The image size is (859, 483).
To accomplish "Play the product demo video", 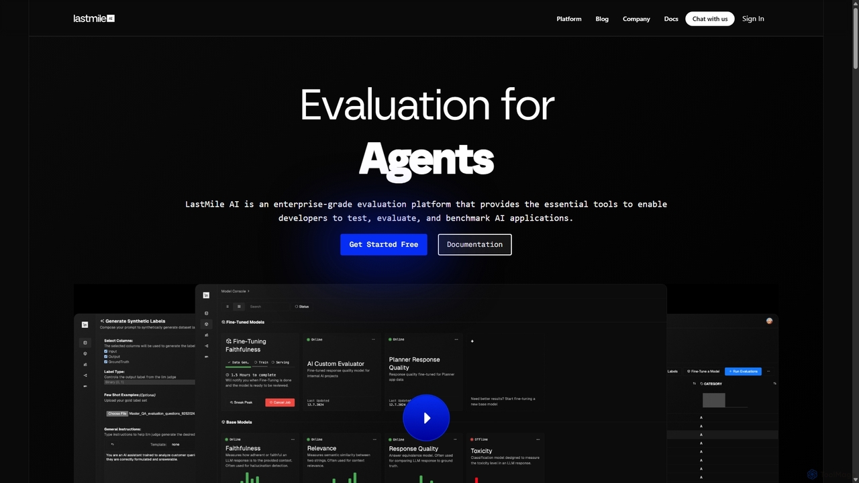I will pyautogui.click(x=426, y=418).
